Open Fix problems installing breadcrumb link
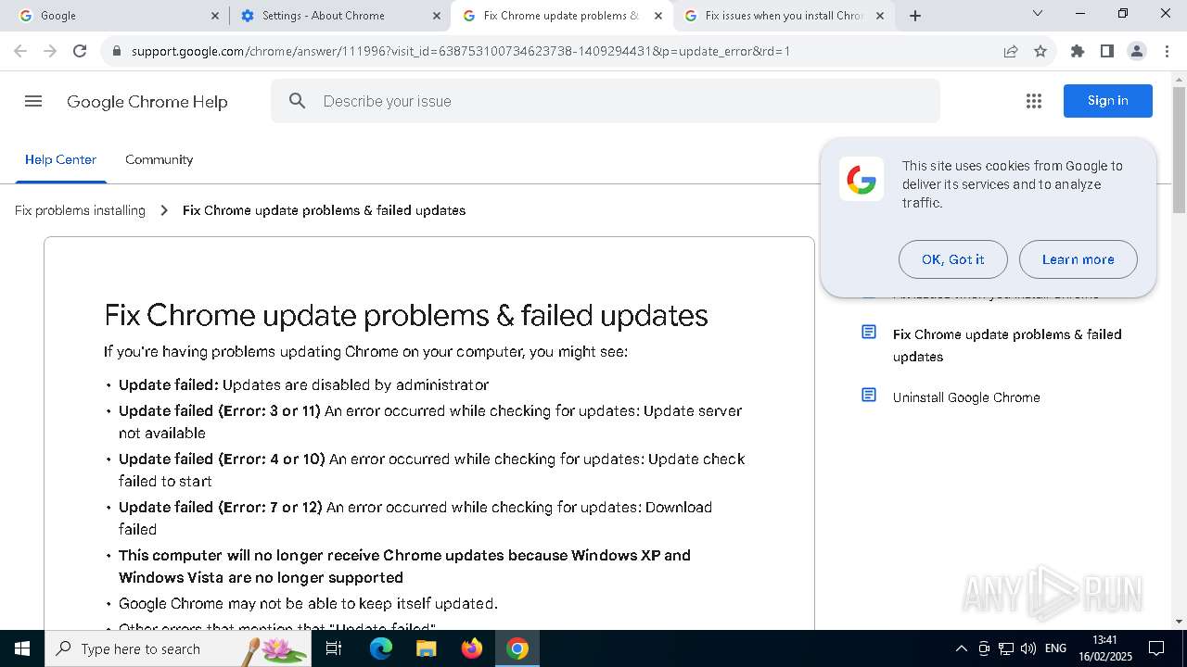This screenshot has width=1187, height=667. (x=80, y=210)
